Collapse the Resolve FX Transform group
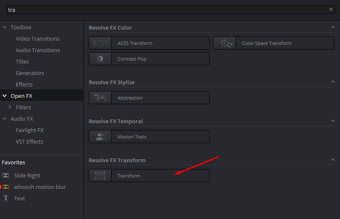Image resolution: width=340 pixels, height=219 pixels. coord(333,160)
